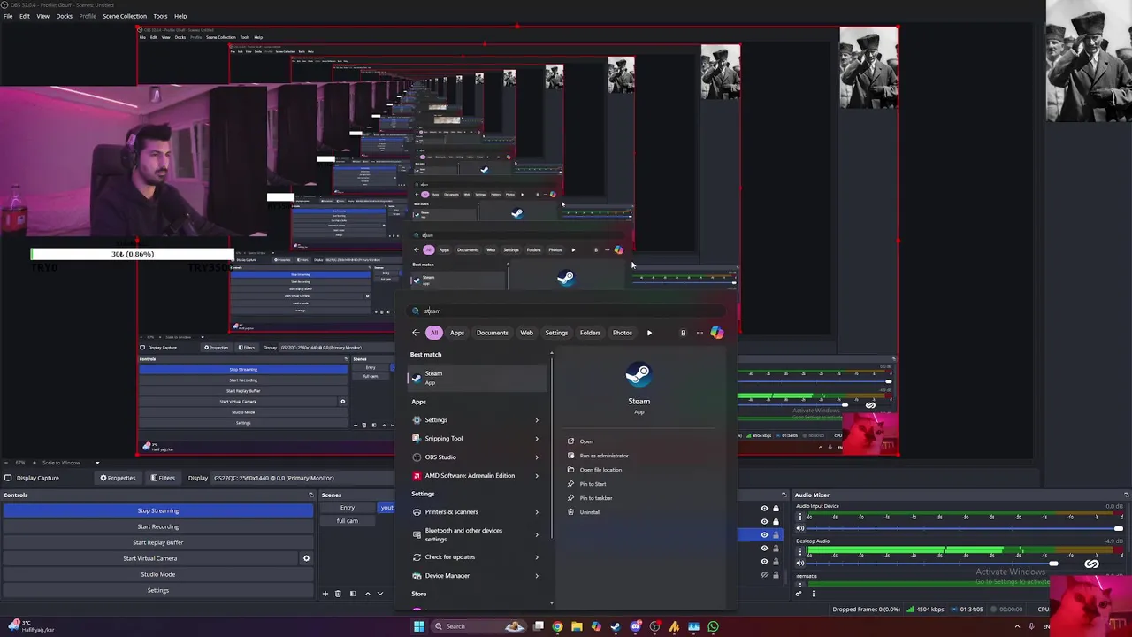
Task: Open Discord from the taskbar
Action: pos(635,626)
